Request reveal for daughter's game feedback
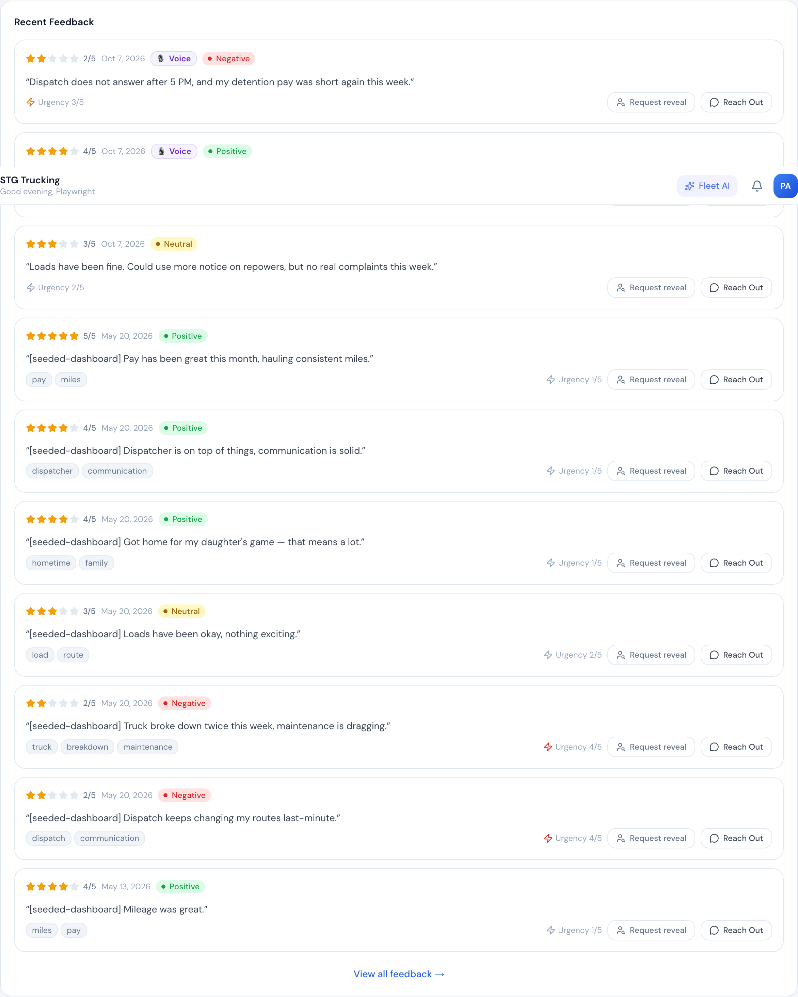798x997 pixels. click(651, 563)
